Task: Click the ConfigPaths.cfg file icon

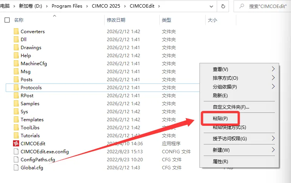Action: coord(16,159)
